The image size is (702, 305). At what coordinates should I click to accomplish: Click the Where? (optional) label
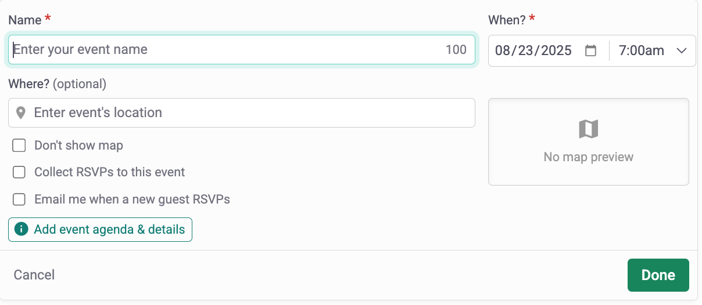click(58, 84)
